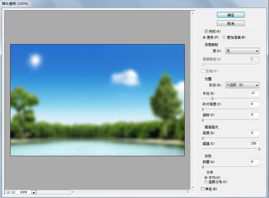
Task: Open the 源 depth map dropdown
Action: coord(242,51)
